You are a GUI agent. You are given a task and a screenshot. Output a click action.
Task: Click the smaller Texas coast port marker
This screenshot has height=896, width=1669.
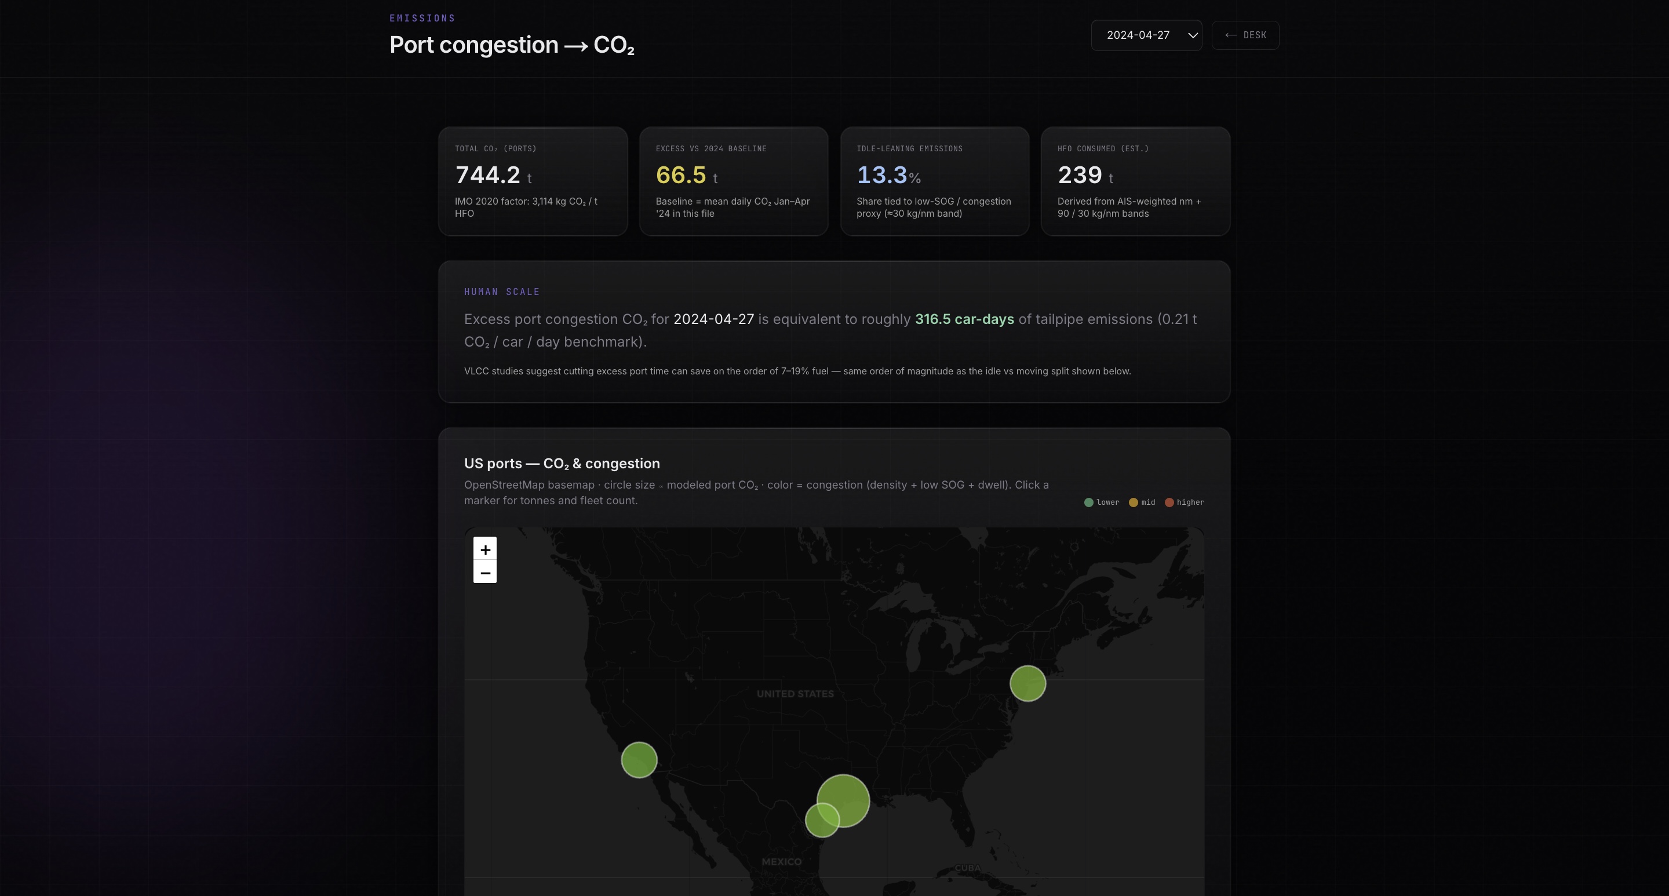click(818, 824)
